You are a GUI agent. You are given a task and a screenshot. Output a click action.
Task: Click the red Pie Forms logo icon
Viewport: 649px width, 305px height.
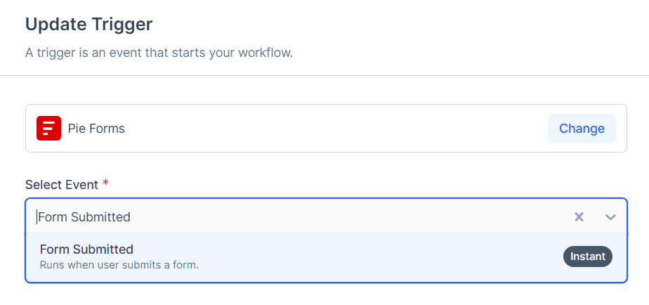[48, 129]
